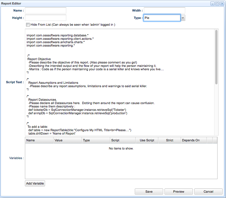Open the Type dropdown arrow
Viewport: 226px width, 198px height.
tap(183, 18)
